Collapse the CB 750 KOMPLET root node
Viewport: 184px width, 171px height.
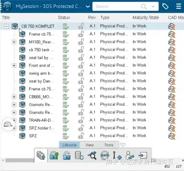[6, 26]
